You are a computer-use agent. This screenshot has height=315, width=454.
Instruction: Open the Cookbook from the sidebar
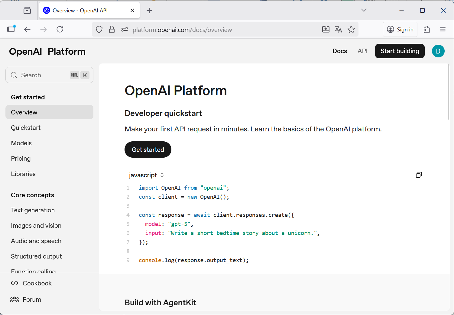click(37, 283)
